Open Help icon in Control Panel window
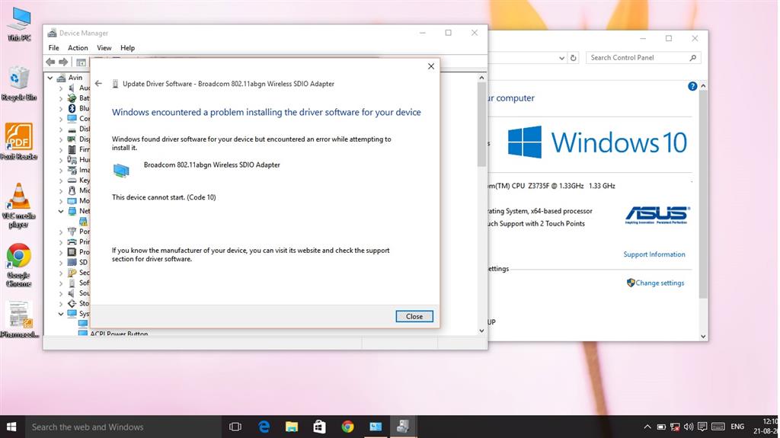780x438 pixels. (692, 86)
